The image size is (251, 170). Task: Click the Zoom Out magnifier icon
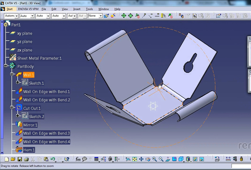coord(161,159)
